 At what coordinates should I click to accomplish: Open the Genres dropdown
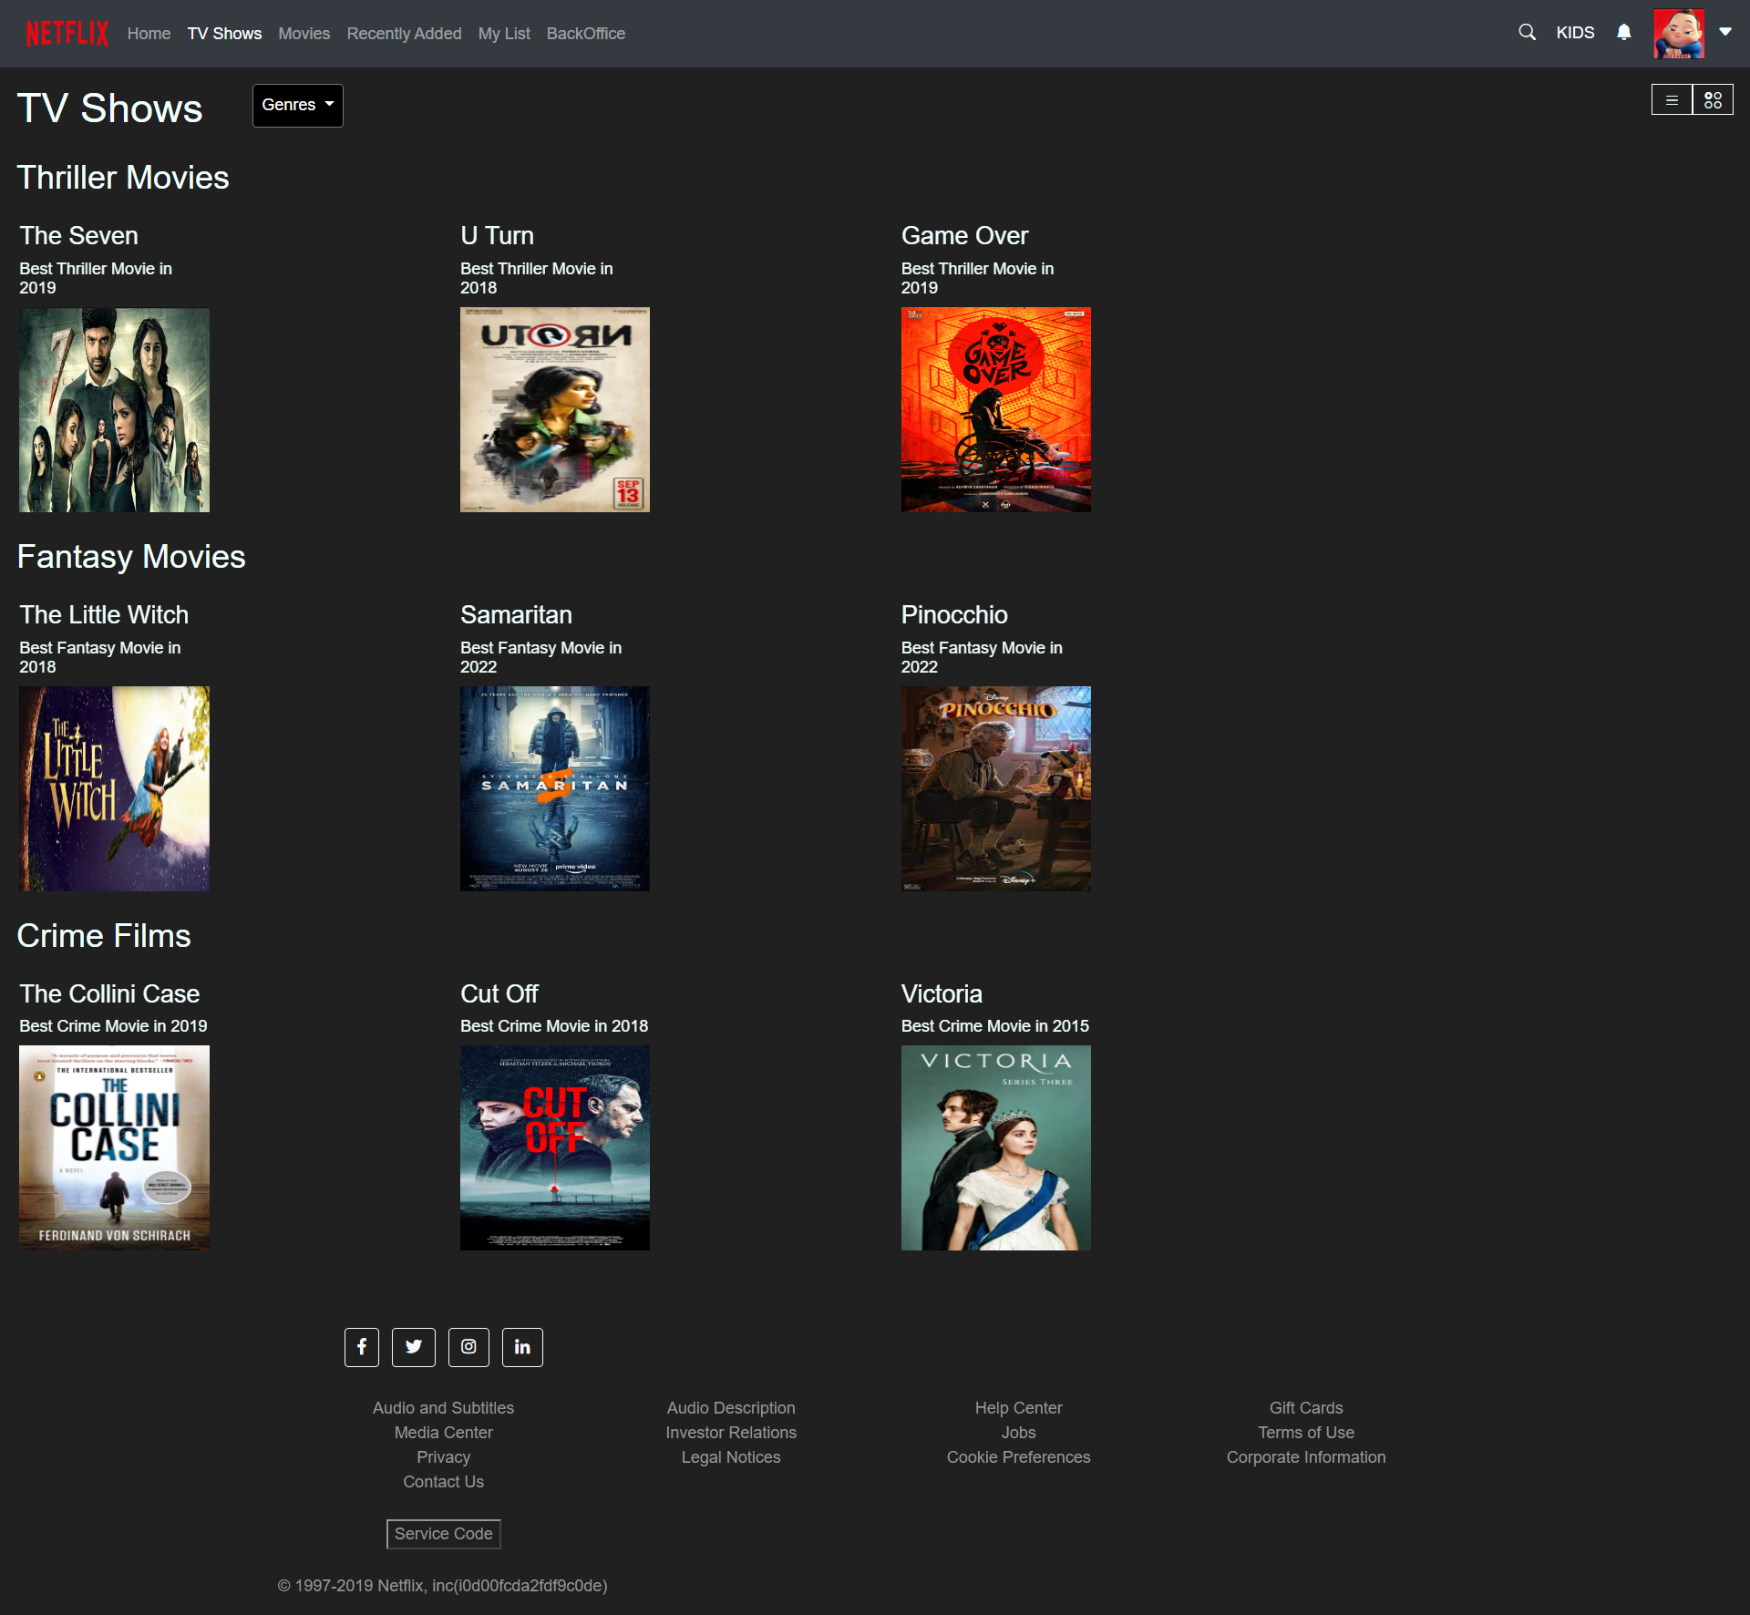[x=298, y=106]
